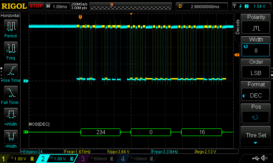This screenshot has height=163, width=273.
Task: Select the Width value field showing 8
Action: tap(256, 50)
